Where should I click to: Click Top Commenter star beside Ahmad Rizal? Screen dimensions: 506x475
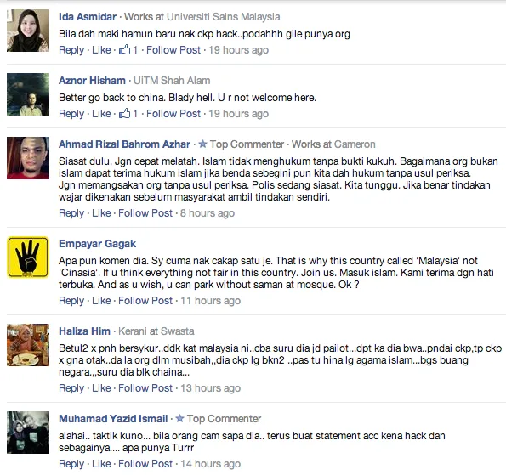click(x=202, y=144)
